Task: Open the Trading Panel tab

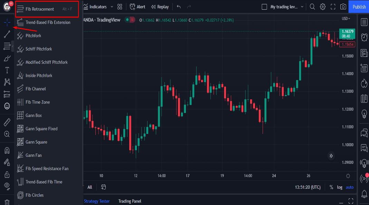Action: [130, 201]
